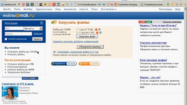
Task: Show more bookmarks with the double chevron
Action: point(185,5)
